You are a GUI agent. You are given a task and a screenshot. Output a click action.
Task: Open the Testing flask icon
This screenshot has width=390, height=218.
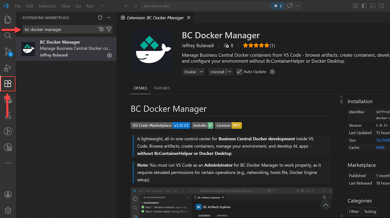coord(8,115)
